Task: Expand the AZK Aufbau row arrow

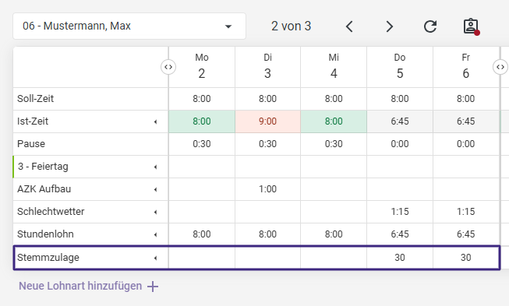Action: (x=155, y=189)
